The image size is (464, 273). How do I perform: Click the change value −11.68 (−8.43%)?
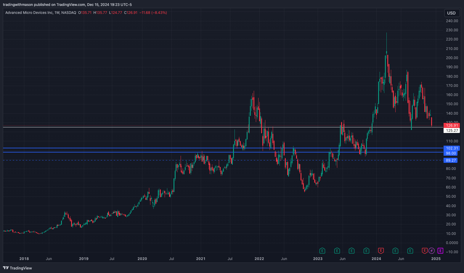point(153,13)
